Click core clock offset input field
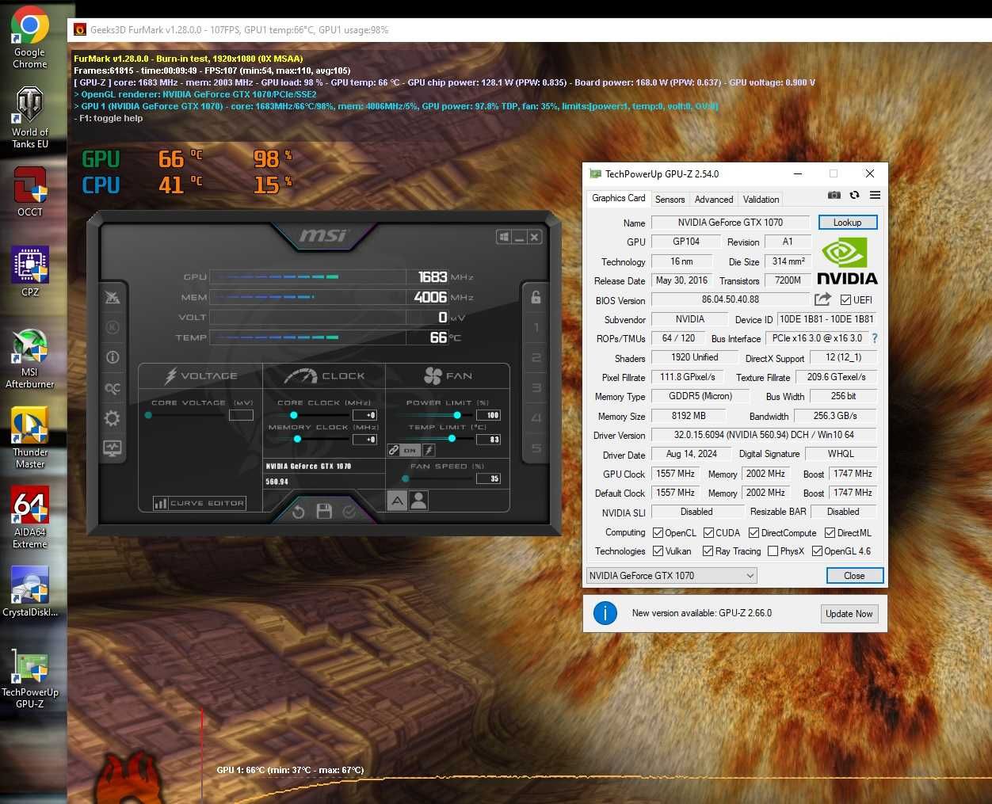Screen dimensions: 992x804 pyautogui.click(x=365, y=415)
